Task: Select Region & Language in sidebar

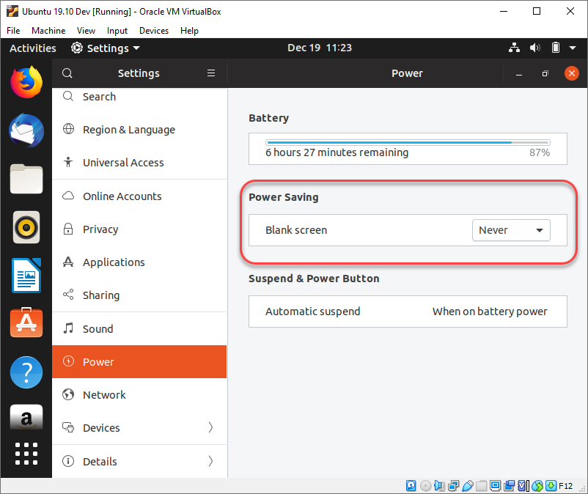Action: (139, 130)
